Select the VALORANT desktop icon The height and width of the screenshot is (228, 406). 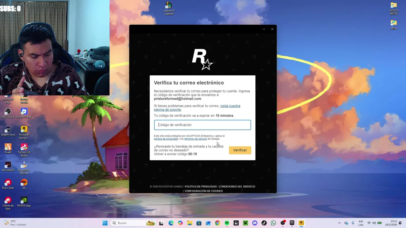8,167
